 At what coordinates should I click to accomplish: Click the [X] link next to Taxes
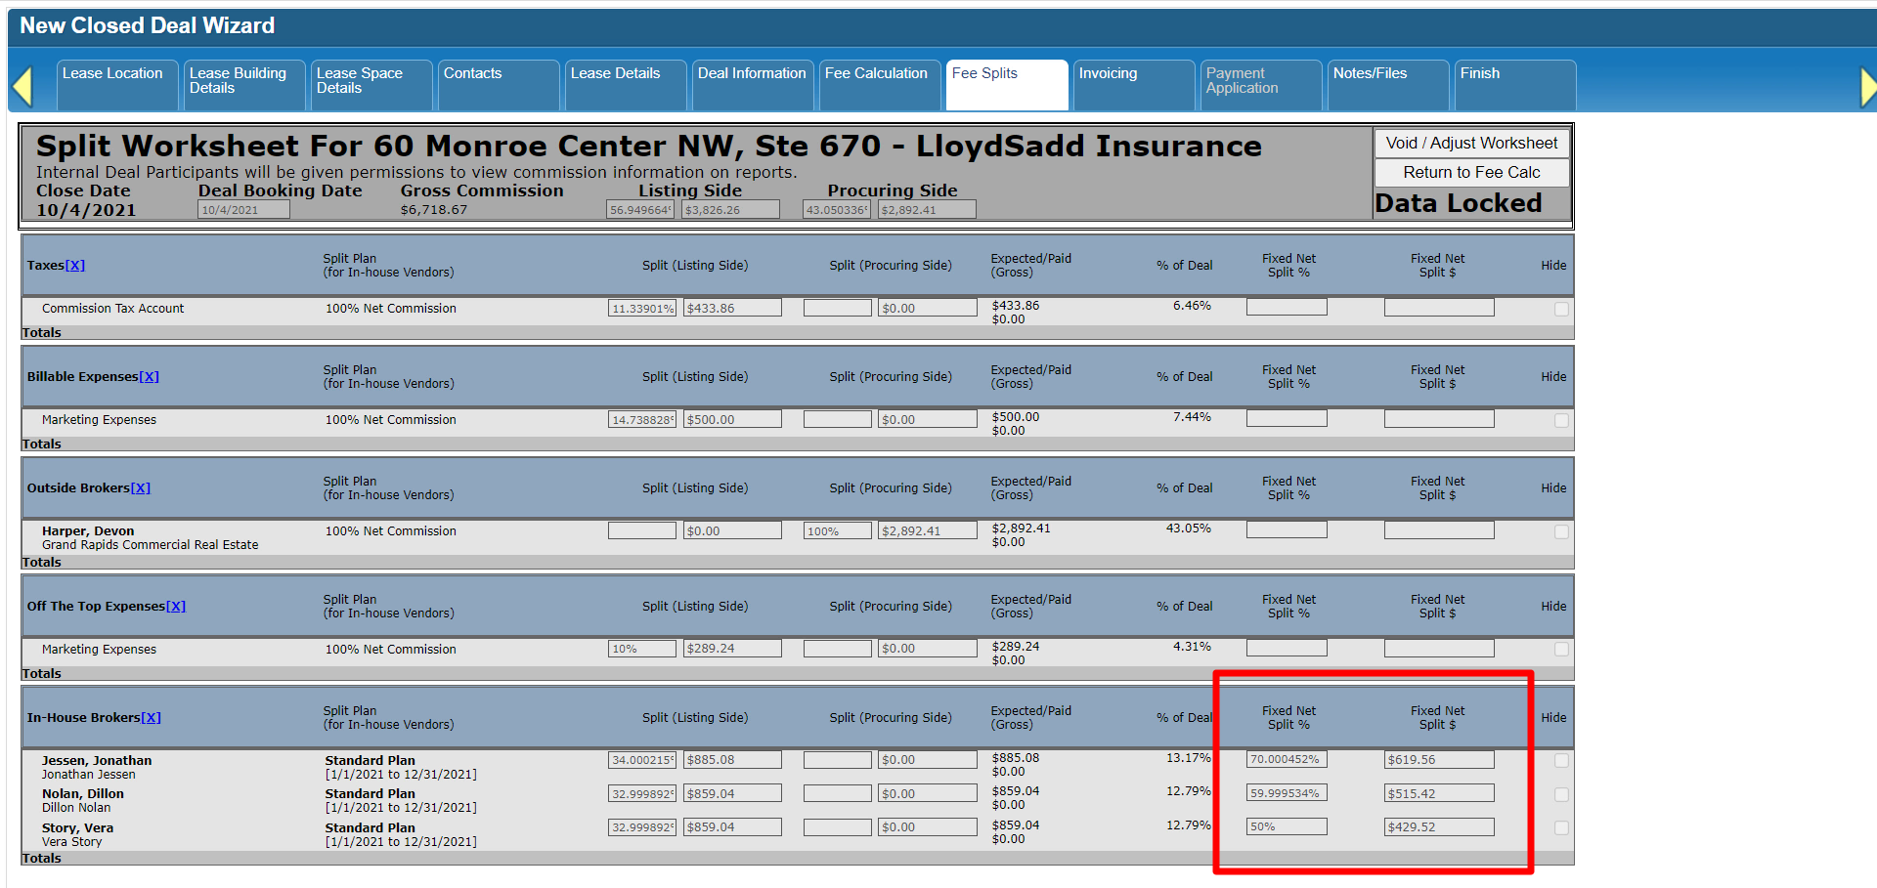(x=75, y=266)
